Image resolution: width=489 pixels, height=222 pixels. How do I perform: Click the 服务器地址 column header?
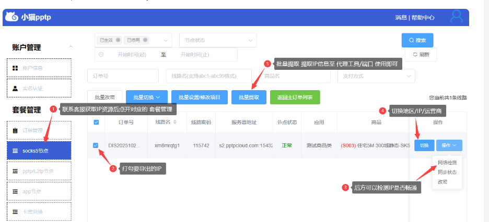[x=244, y=122]
